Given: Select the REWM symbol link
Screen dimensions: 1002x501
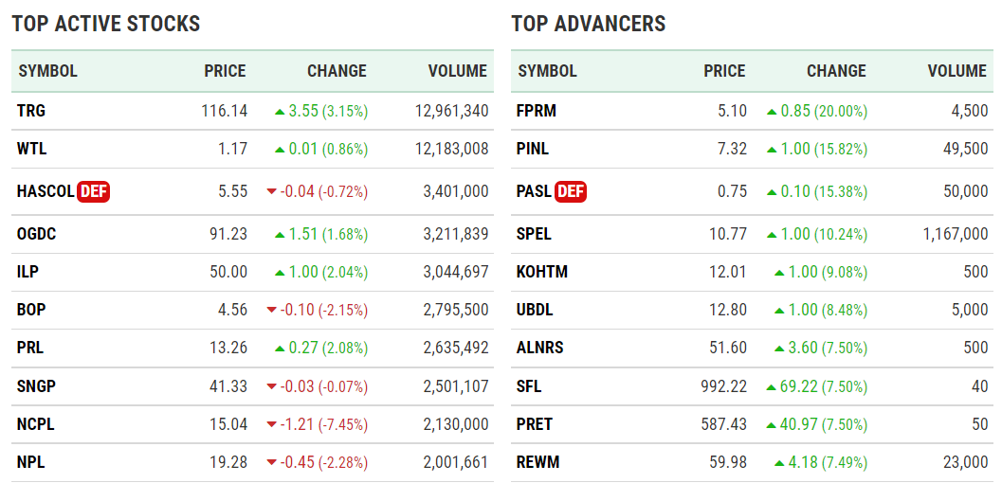Looking at the screenshot, I should pos(538,462).
